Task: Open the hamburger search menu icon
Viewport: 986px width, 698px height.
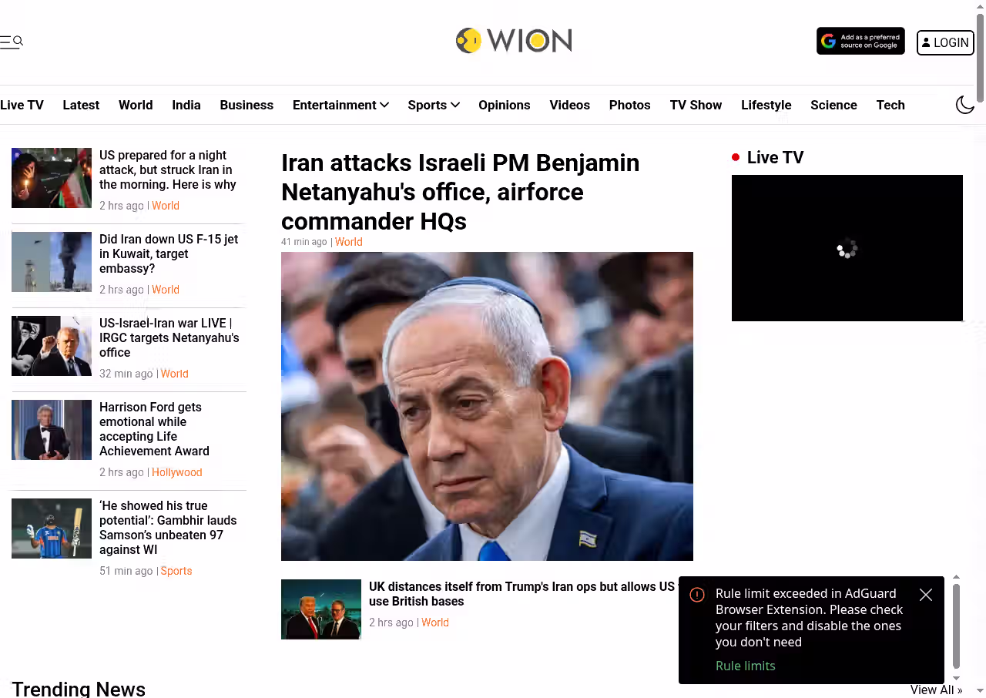Action: tap(12, 42)
